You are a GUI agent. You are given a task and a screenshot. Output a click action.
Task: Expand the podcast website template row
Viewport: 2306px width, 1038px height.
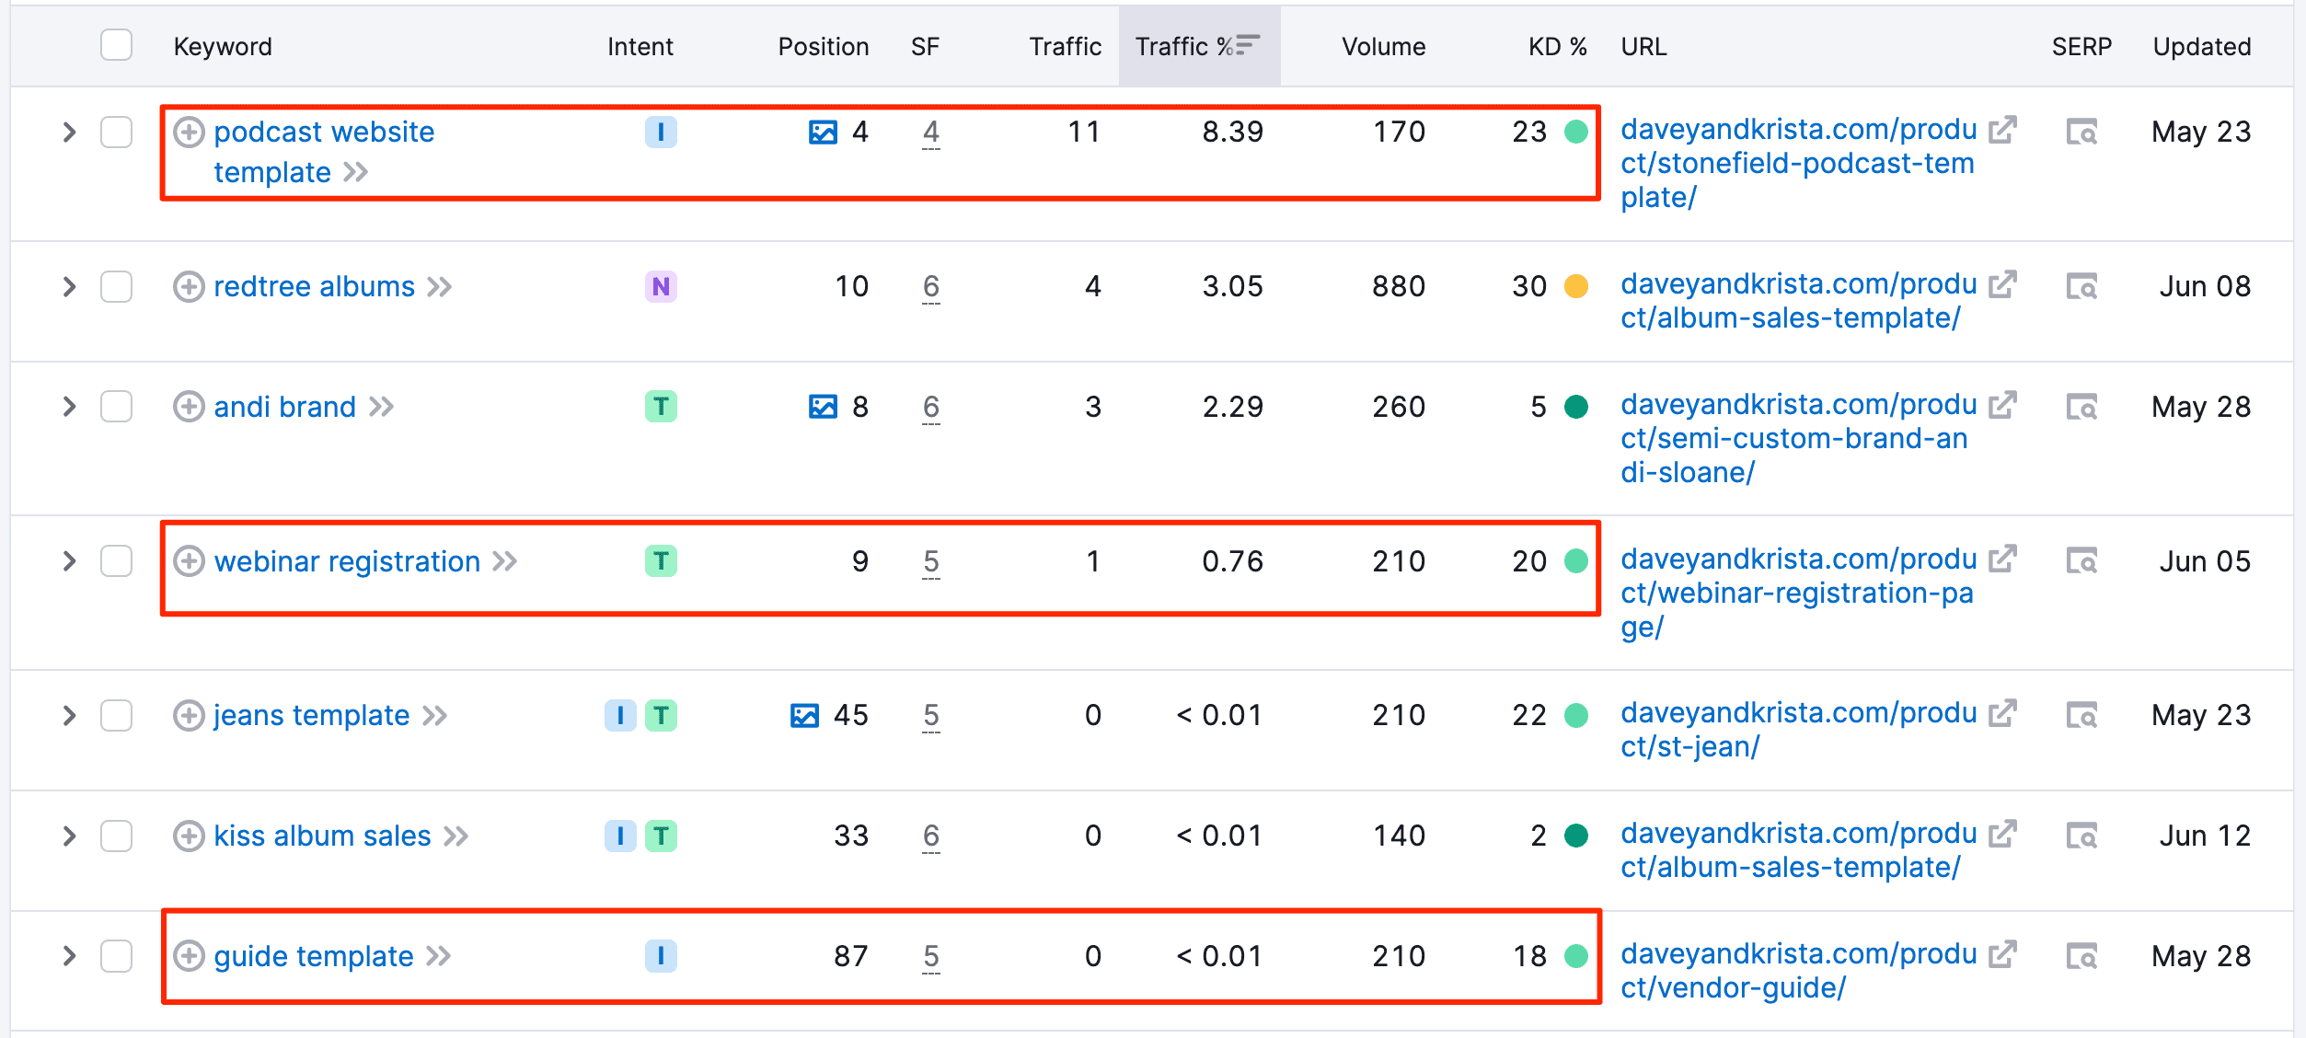[x=69, y=133]
